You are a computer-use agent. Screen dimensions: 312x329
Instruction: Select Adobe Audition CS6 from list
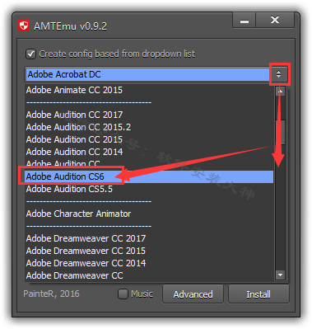149,176
